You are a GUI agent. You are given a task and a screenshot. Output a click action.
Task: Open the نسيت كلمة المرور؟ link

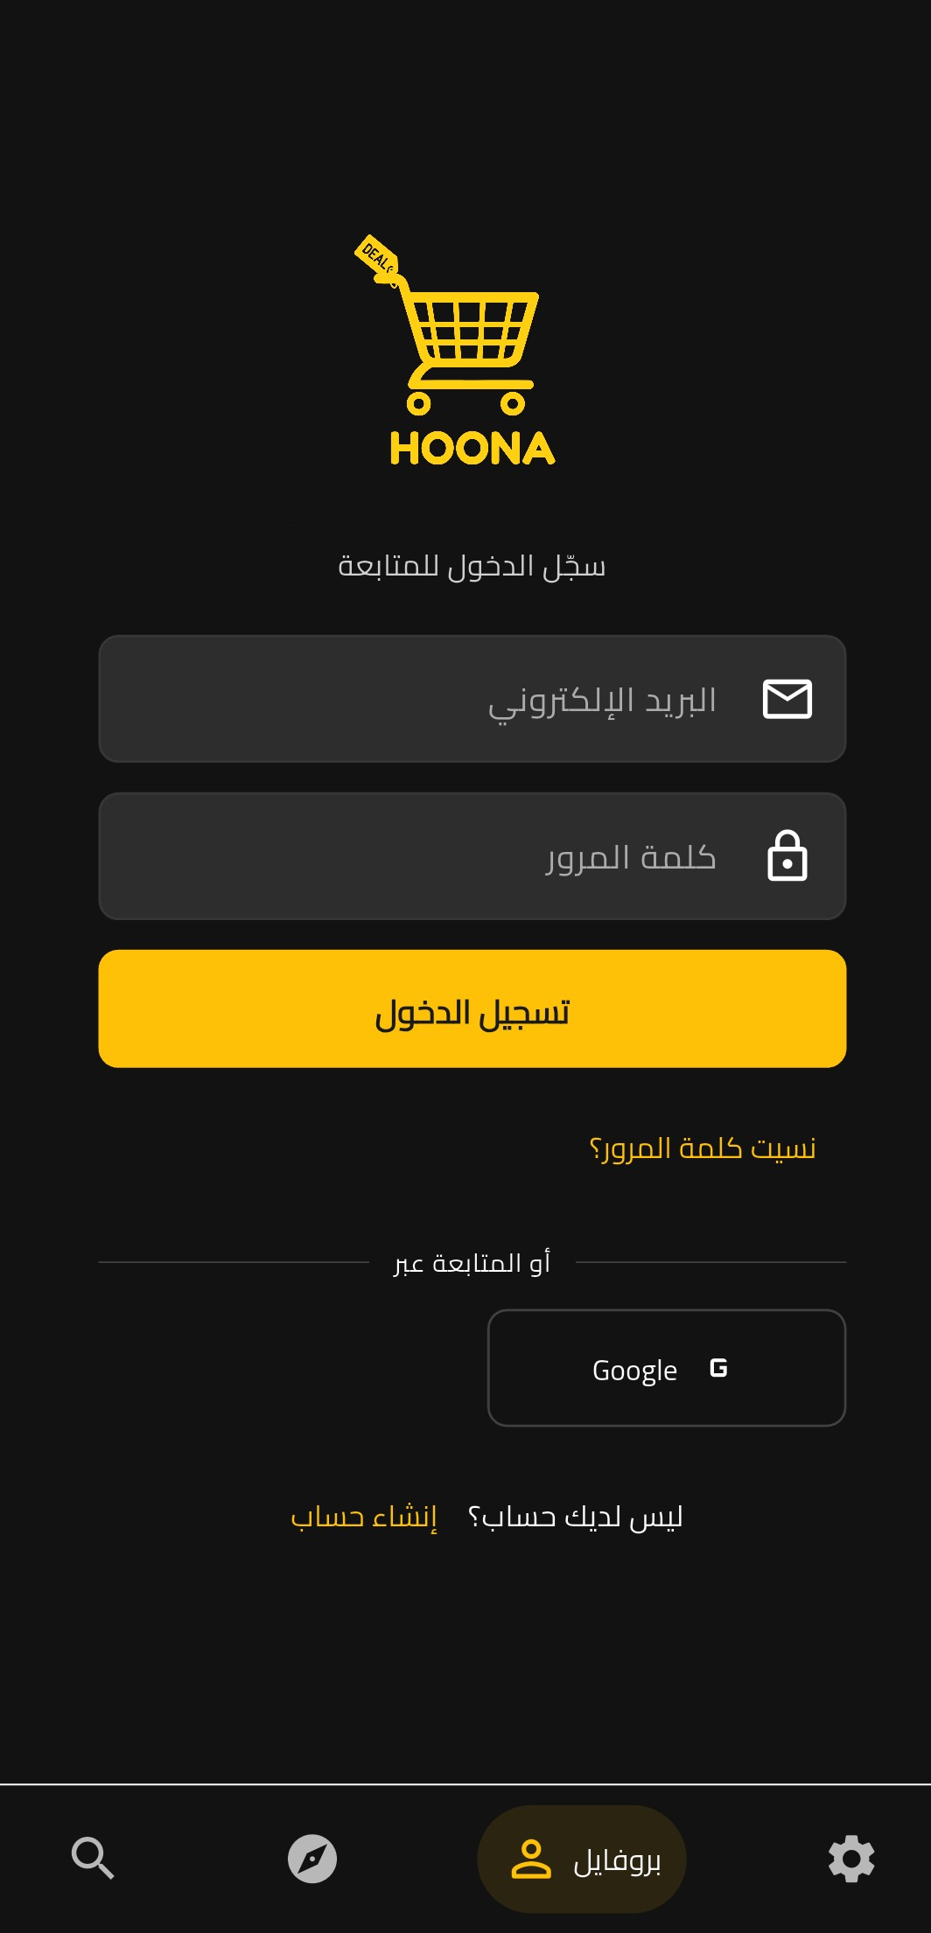[x=703, y=1148]
